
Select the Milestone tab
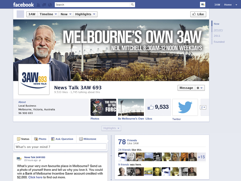(x=88, y=139)
